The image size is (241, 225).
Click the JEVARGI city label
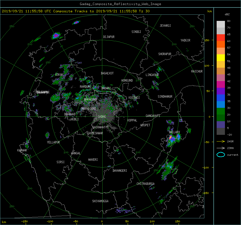point(165,26)
